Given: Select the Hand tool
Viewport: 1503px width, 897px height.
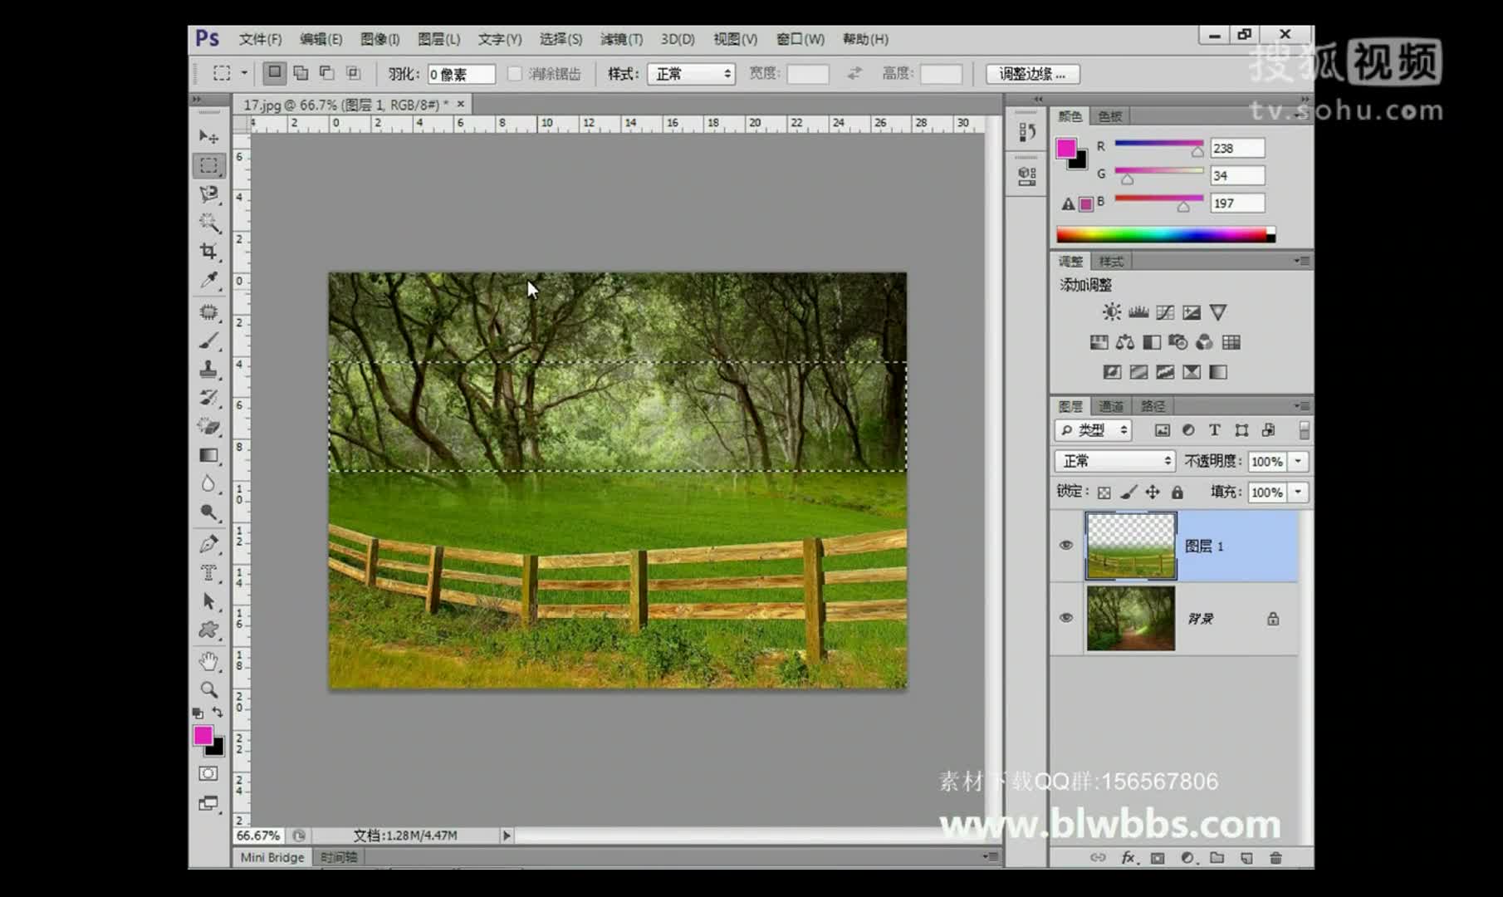Looking at the screenshot, I should (x=208, y=661).
